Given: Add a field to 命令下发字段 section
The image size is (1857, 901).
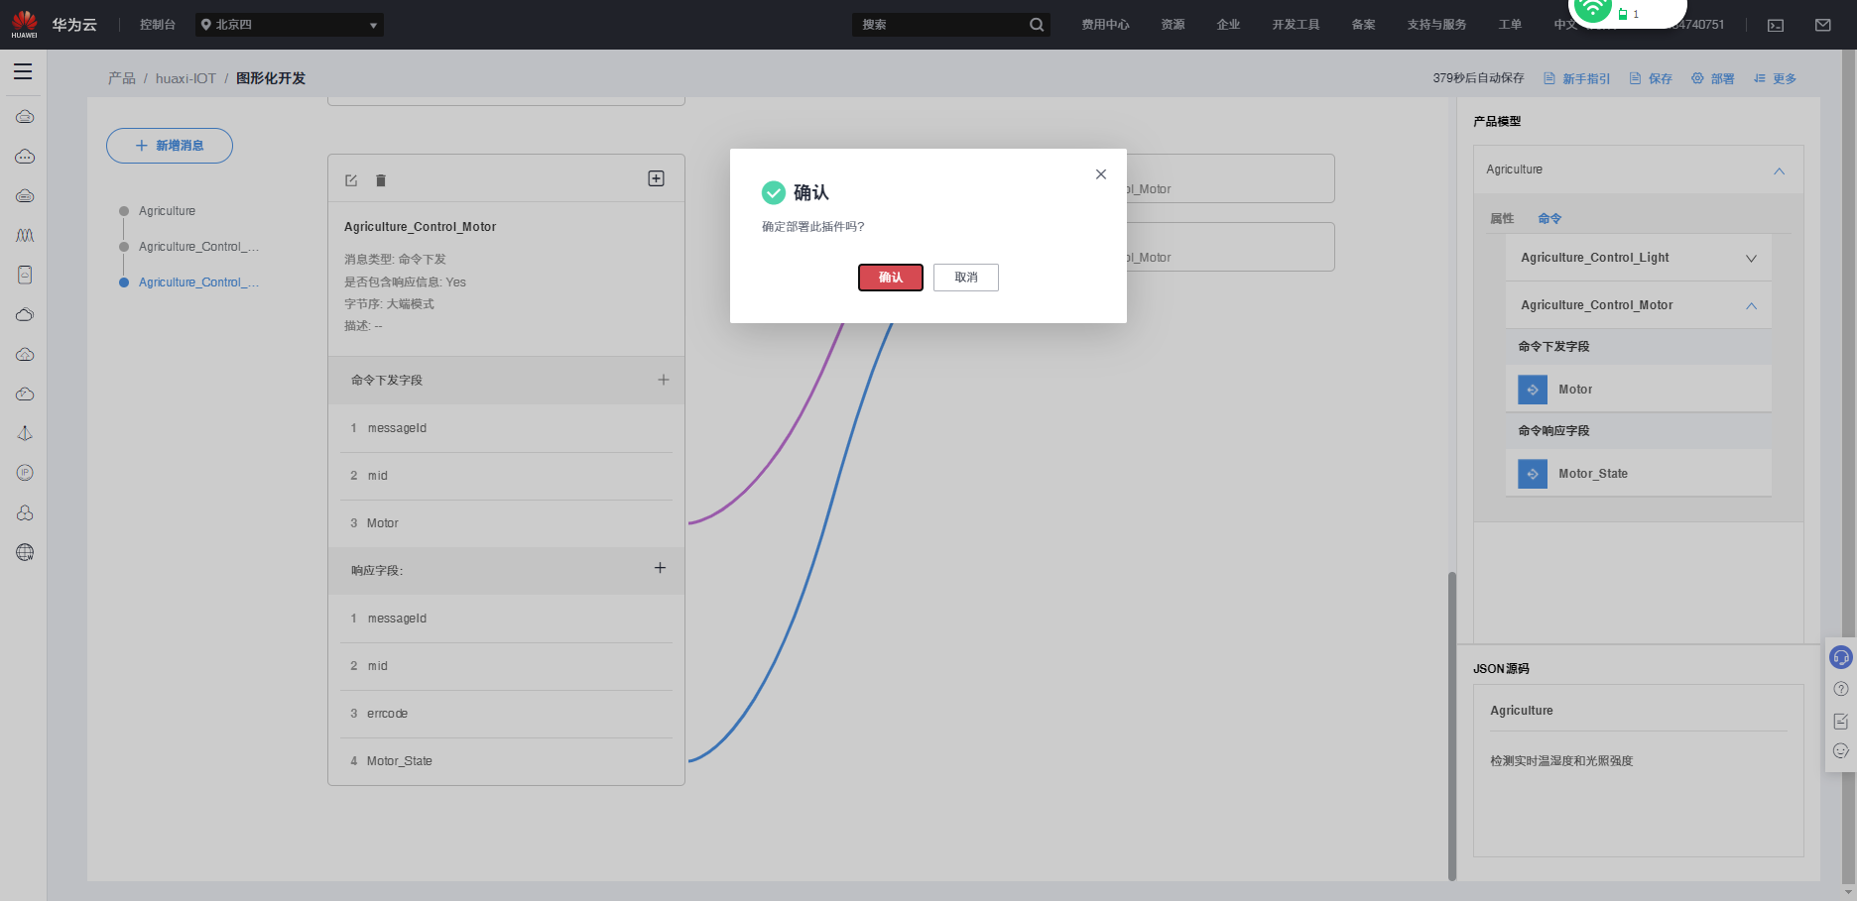Looking at the screenshot, I should click(664, 380).
